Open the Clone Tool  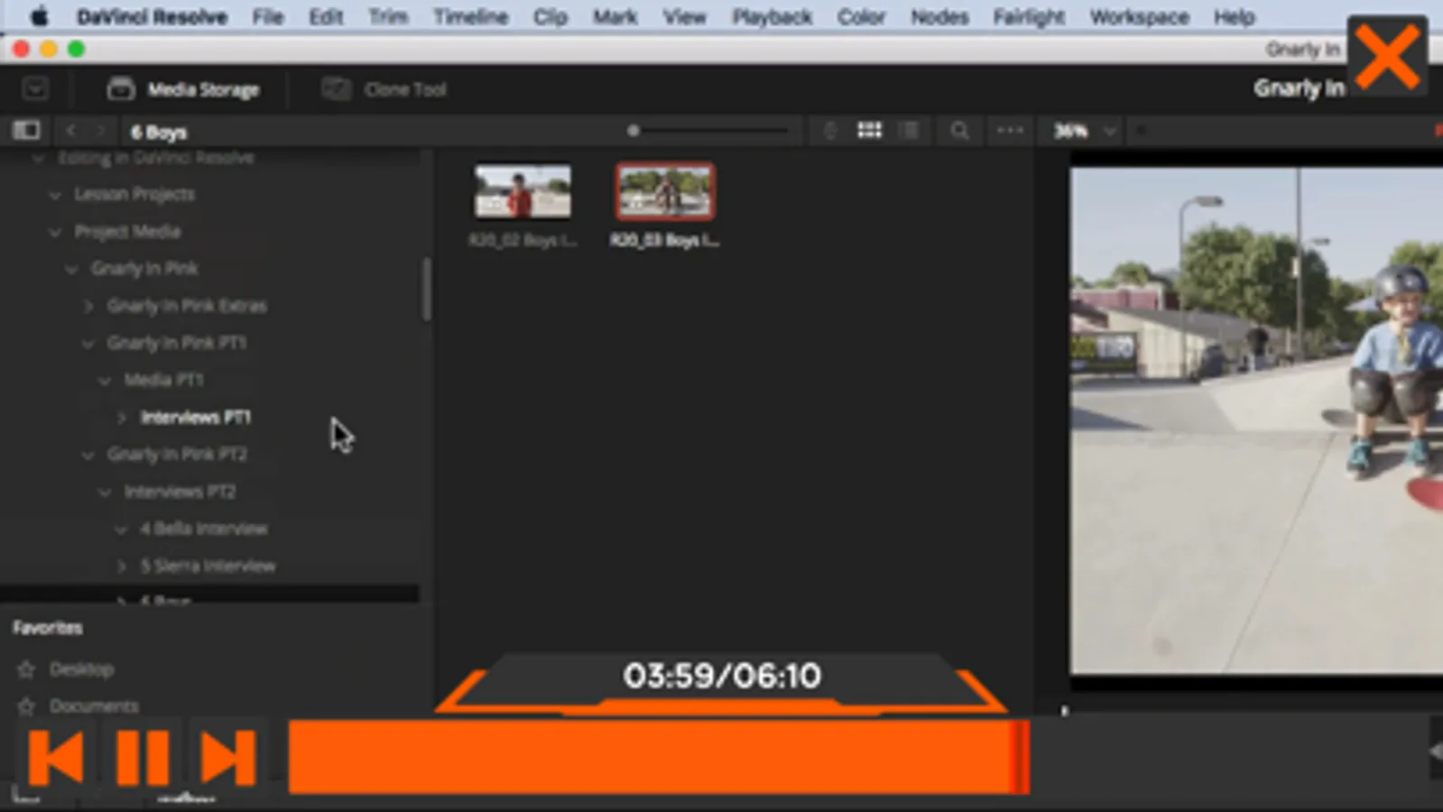[384, 89]
